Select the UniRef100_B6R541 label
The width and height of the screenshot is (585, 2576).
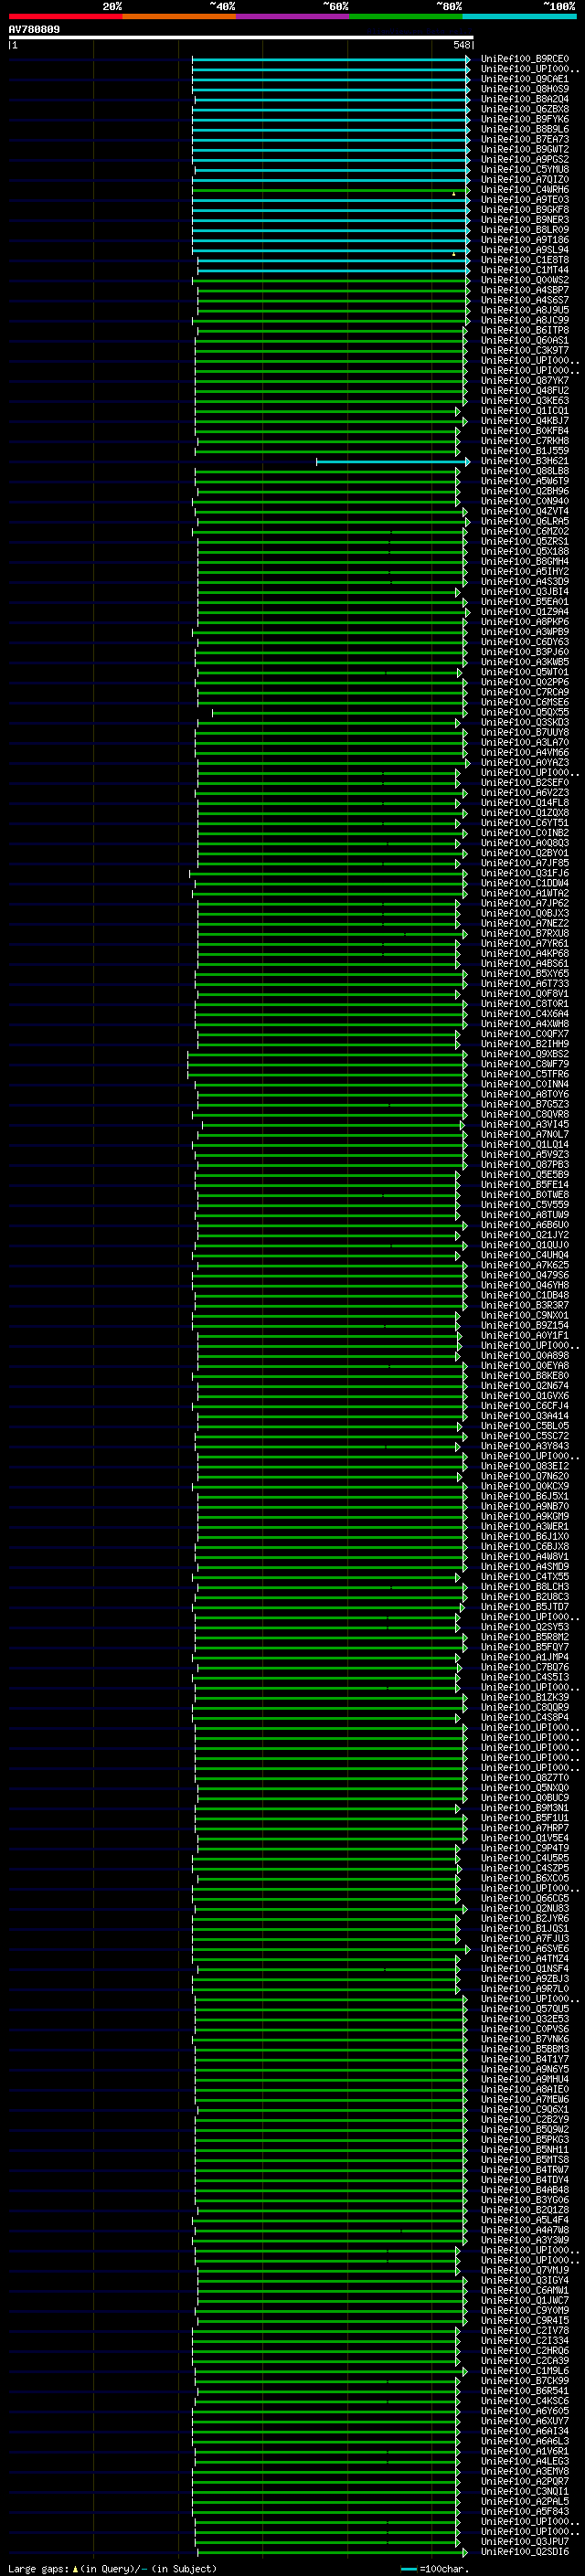pyautogui.click(x=524, y=2391)
